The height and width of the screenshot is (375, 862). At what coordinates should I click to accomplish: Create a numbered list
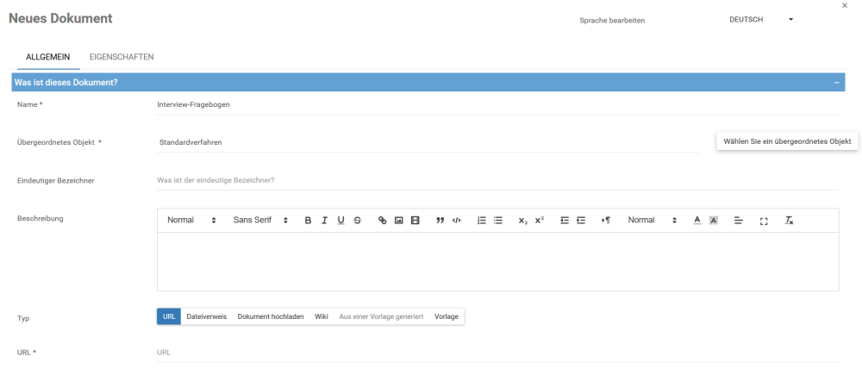pyautogui.click(x=482, y=221)
